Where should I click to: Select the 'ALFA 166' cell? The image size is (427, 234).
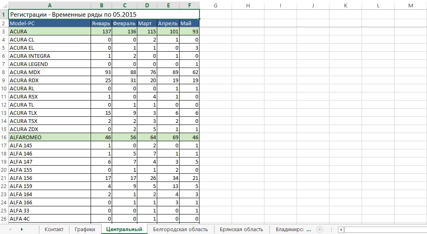click(x=50, y=203)
